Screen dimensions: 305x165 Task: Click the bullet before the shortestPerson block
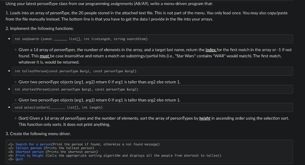point(9,89)
